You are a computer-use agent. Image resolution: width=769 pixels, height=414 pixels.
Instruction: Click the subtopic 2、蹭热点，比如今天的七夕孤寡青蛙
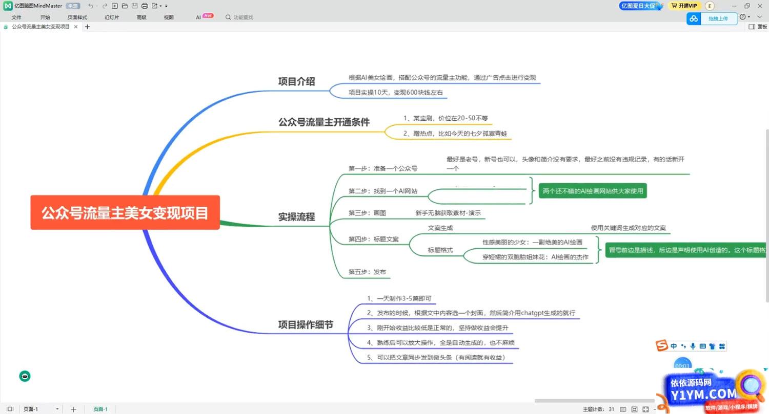pos(455,134)
